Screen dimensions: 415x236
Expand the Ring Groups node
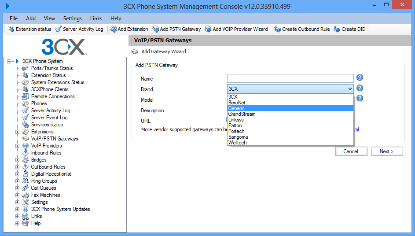[x=17, y=181]
